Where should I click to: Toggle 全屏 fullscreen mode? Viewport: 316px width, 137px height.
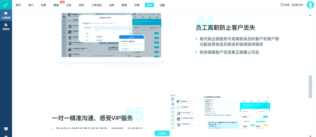[x=285, y=5]
